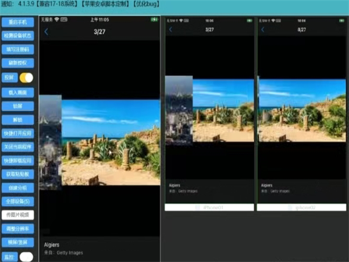The width and height of the screenshot is (349, 262).
Task: Open 快捷打开应用 quick app launcher
Action: 17,133
